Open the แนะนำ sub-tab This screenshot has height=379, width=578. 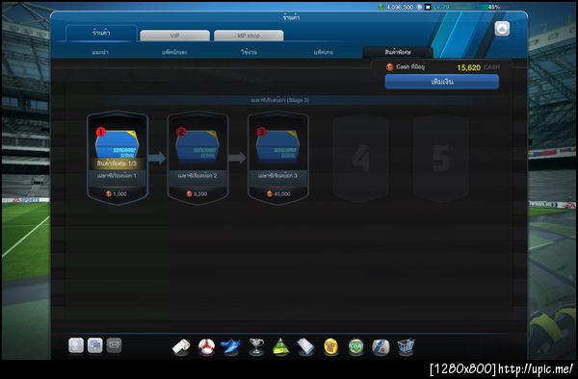(100, 52)
